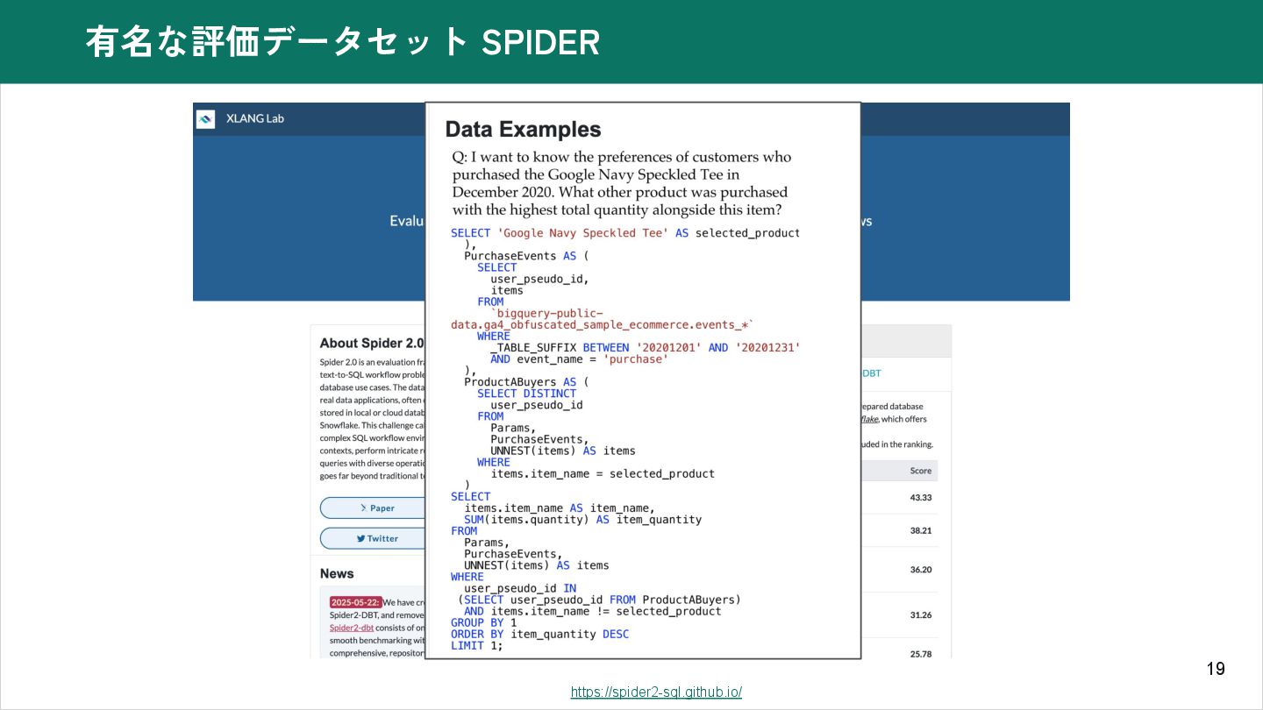This screenshot has width=1263, height=710.
Task: Click the ProductABuyers AS ( line
Action: tap(526, 382)
